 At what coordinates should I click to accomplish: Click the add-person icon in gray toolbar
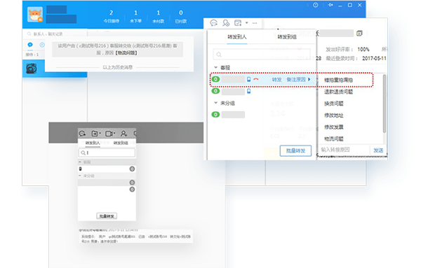tap(123, 134)
